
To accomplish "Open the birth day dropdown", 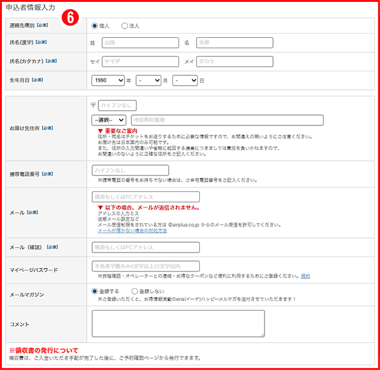I will [x=185, y=80].
